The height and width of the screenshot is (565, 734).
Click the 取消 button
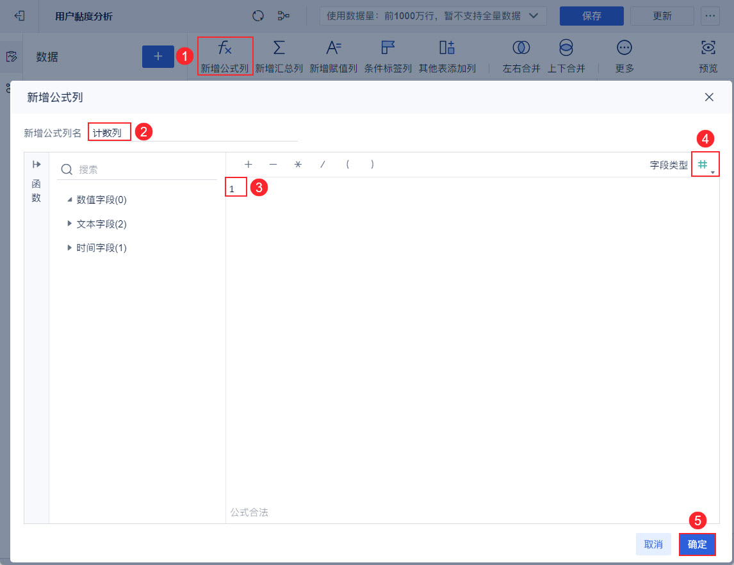(653, 544)
